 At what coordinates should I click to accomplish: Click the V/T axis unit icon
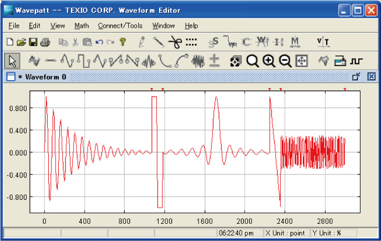click(x=323, y=42)
